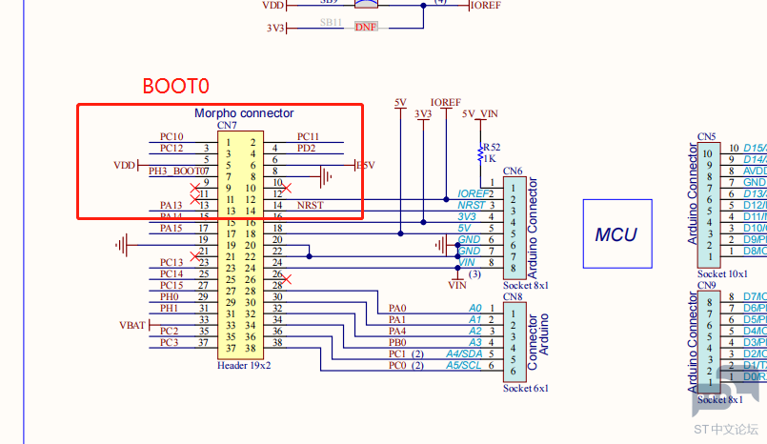
Task: Select the red DNF marking on SB11
Action: (x=366, y=28)
